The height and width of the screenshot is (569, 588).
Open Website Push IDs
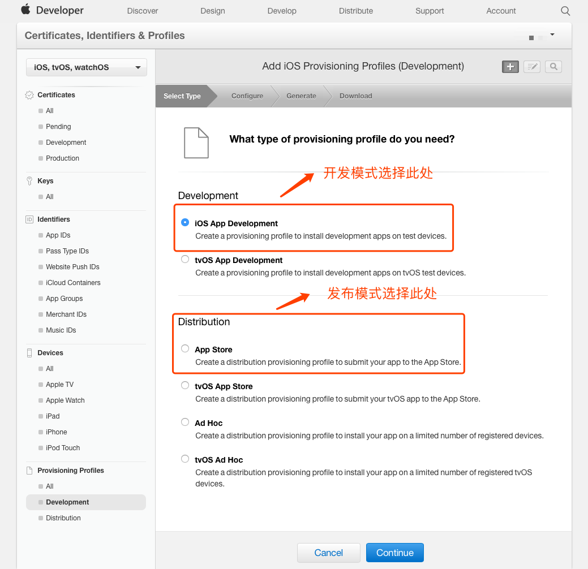tap(72, 266)
